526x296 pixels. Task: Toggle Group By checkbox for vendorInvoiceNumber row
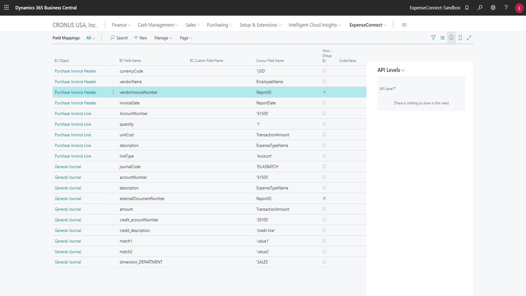(x=324, y=92)
